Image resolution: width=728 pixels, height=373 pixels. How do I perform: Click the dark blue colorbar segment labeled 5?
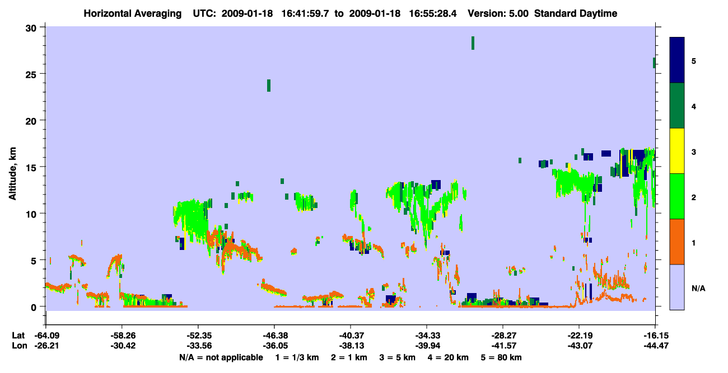pyautogui.click(x=677, y=60)
